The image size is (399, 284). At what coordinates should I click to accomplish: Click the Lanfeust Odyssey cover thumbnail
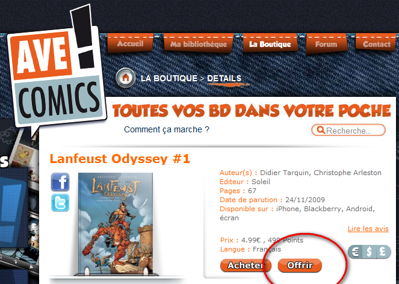click(x=116, y=224)
